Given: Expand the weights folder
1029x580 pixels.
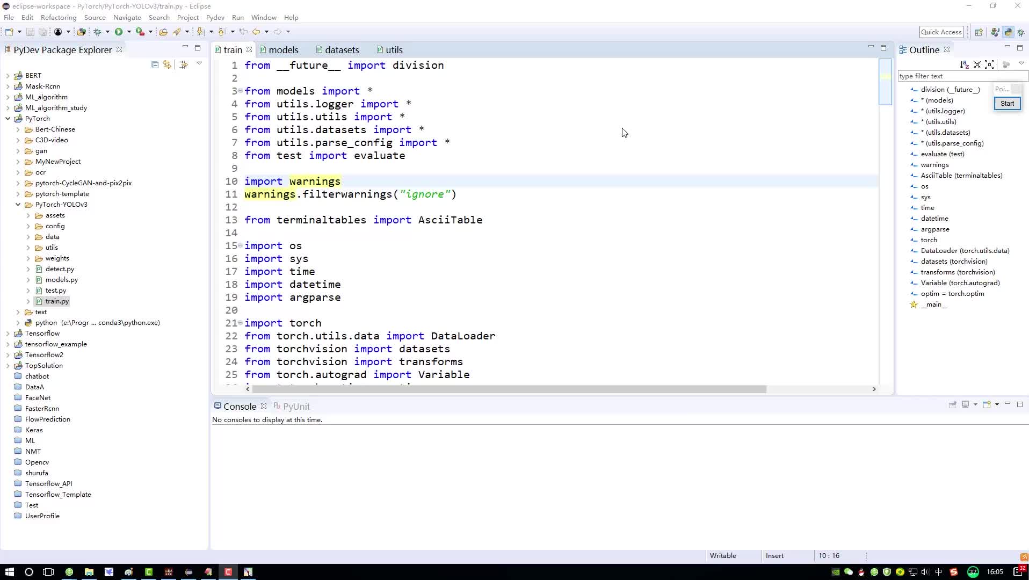Looking at the screenshot, I should click(28, 258).
